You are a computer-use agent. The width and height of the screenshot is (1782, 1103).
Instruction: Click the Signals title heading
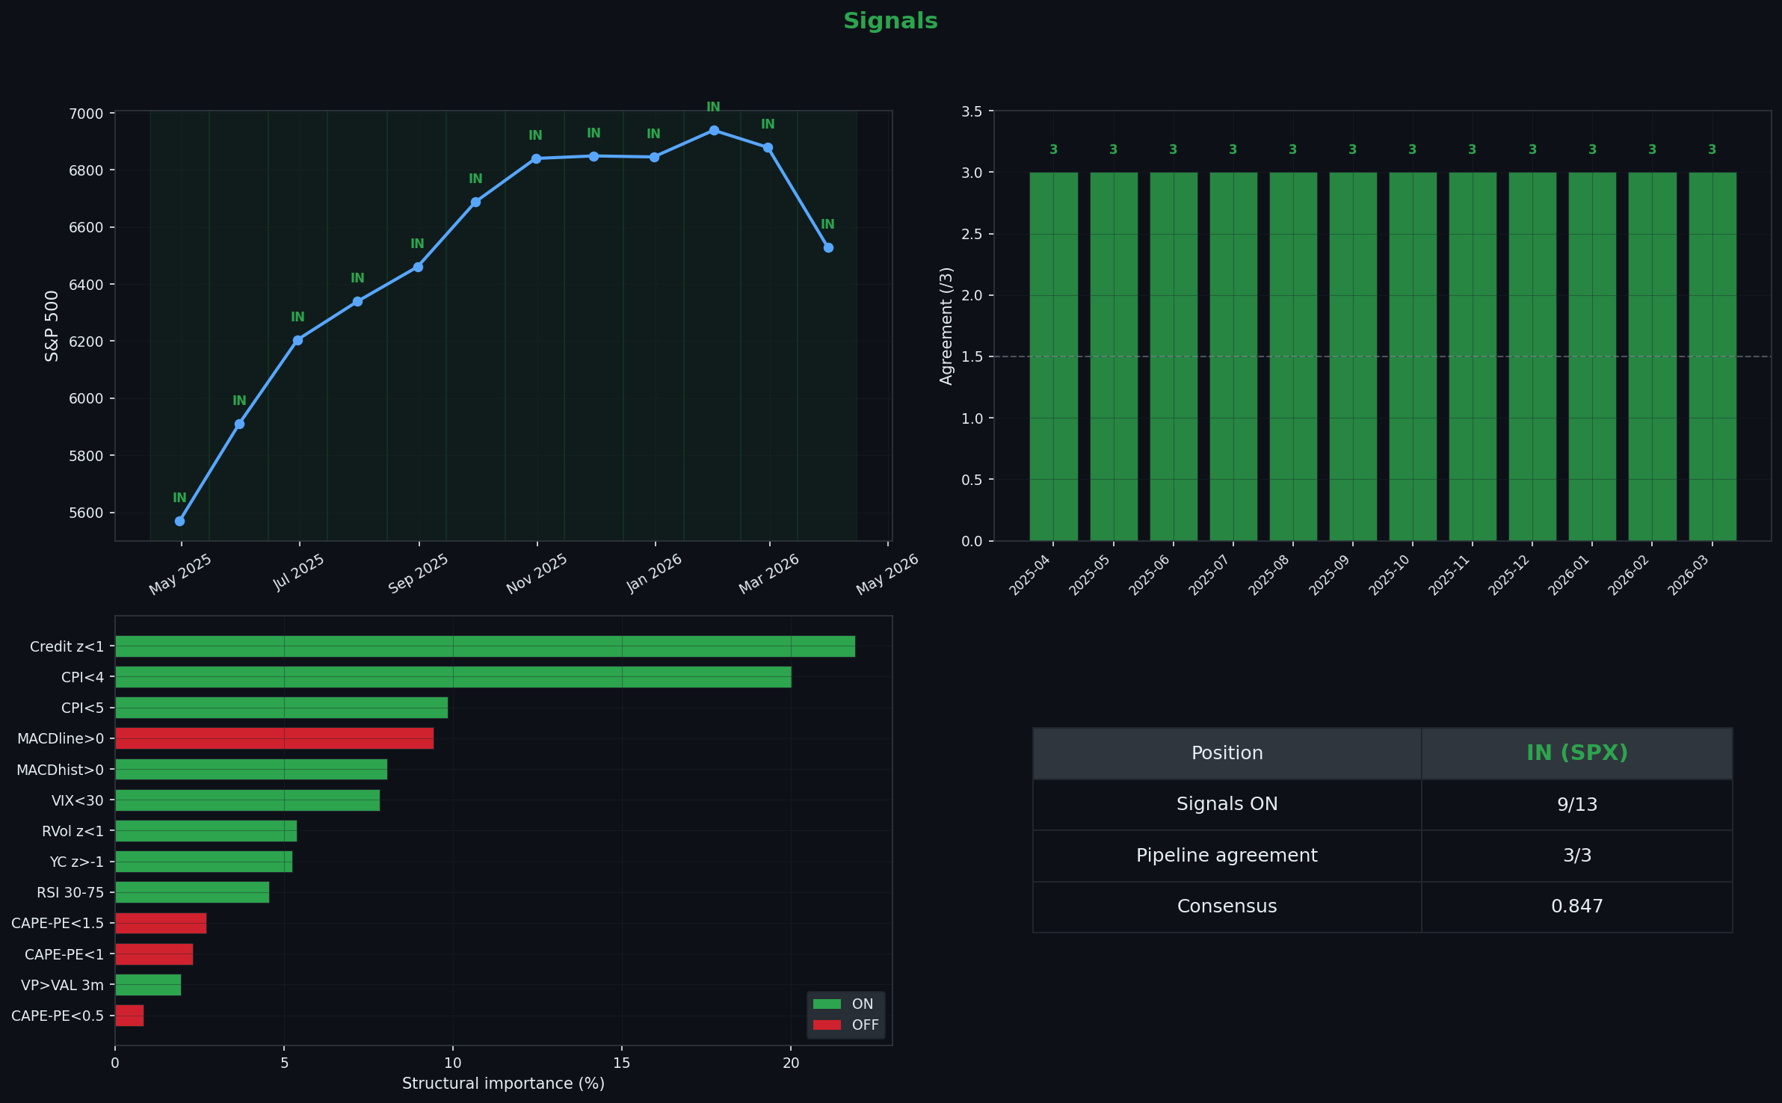click(890, 21)
